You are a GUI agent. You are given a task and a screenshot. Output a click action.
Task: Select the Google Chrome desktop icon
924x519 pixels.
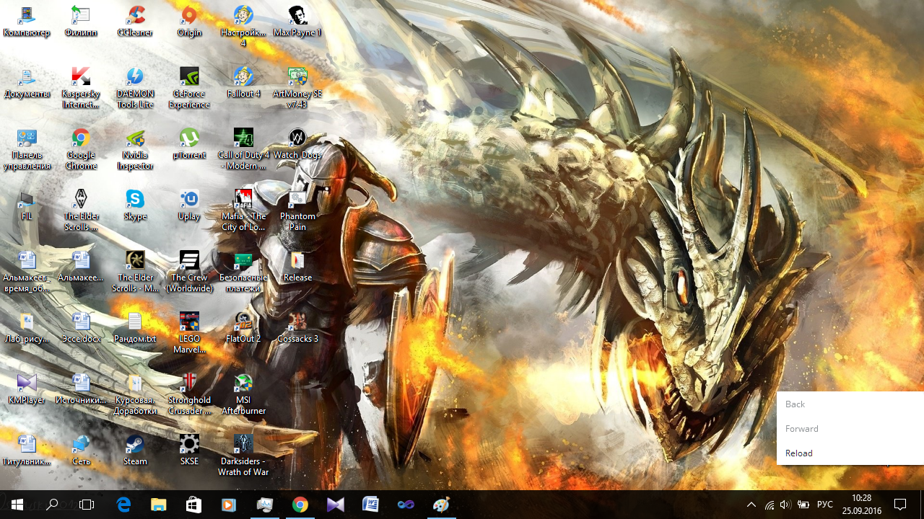coord(81,138)
